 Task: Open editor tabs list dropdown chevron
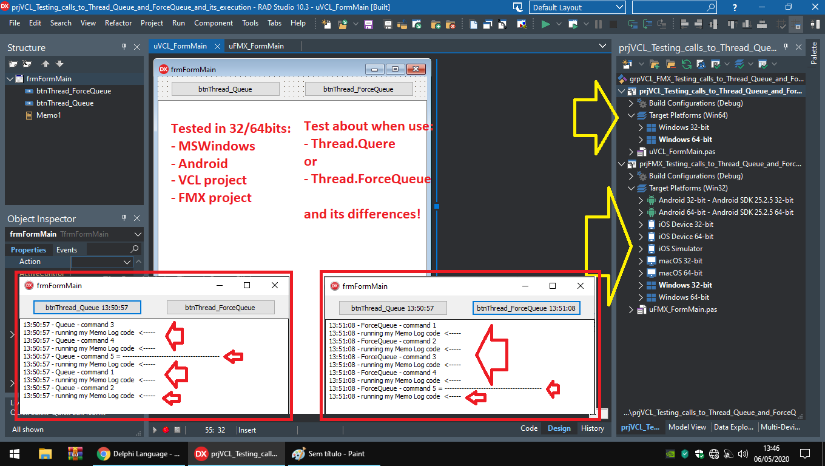click(x=602, y=46)
